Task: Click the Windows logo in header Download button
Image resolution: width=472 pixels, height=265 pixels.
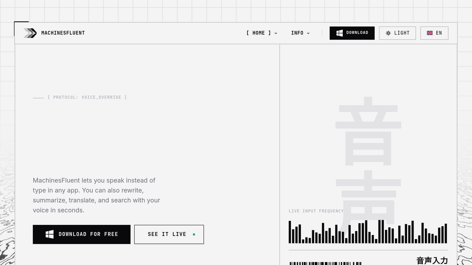Action: pyautogui.click(x=340, y=33)
